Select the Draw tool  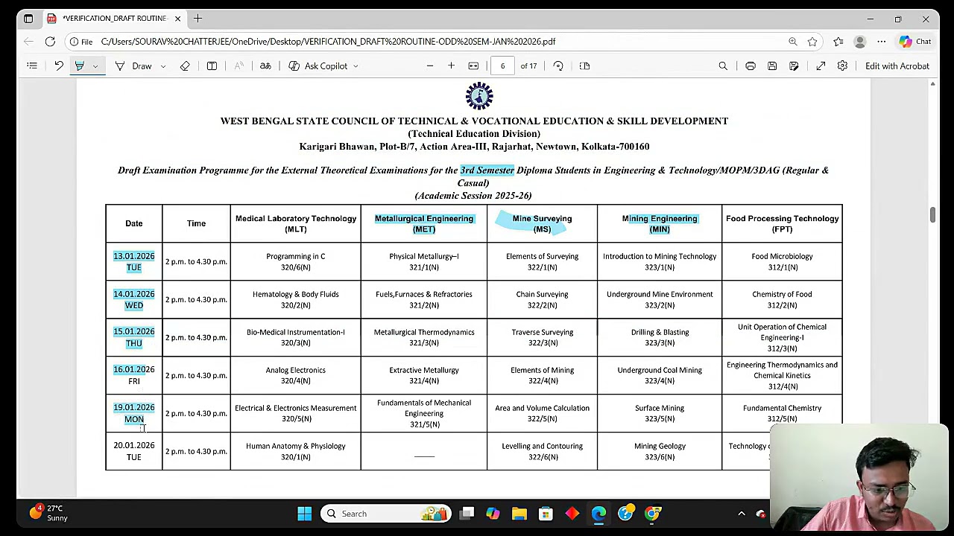coord(133,66)
